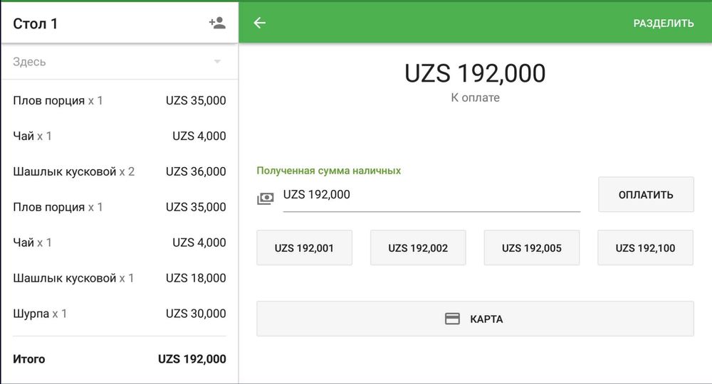Go back with the arrow icon

(x=260, y=23)
